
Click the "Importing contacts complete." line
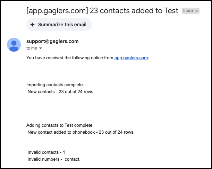pos(55,85)
